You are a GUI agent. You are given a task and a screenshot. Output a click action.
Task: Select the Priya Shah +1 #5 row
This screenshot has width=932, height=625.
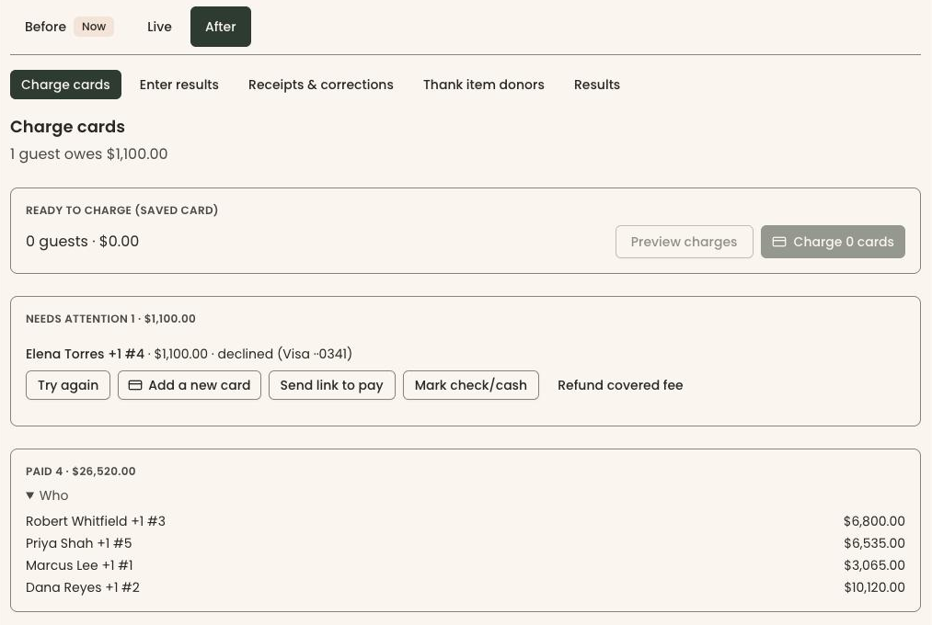466,543
